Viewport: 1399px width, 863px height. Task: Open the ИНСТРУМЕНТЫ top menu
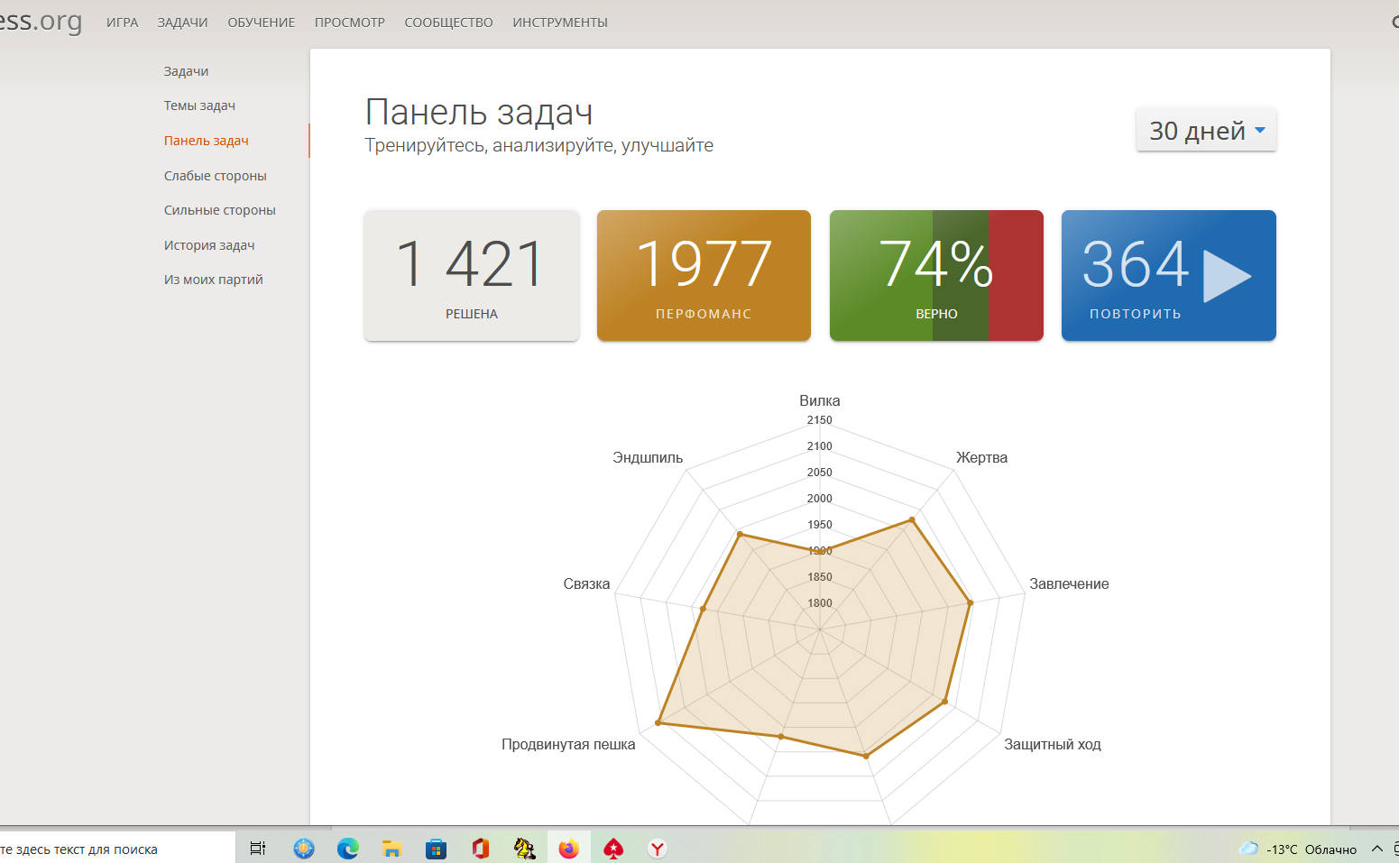560,23
